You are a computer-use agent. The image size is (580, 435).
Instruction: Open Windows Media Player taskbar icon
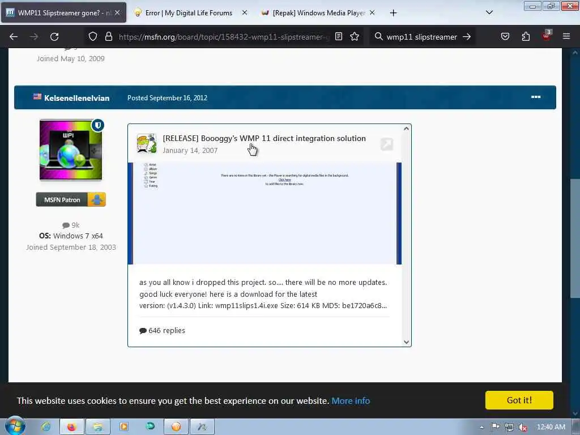pos(124,427)
